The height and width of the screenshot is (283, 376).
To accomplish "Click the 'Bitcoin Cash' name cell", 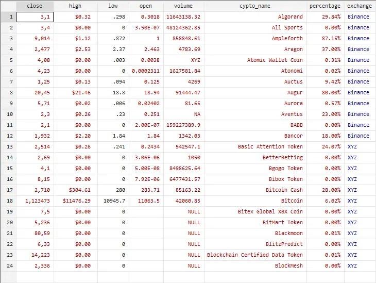I will click(x=255, y=190).
